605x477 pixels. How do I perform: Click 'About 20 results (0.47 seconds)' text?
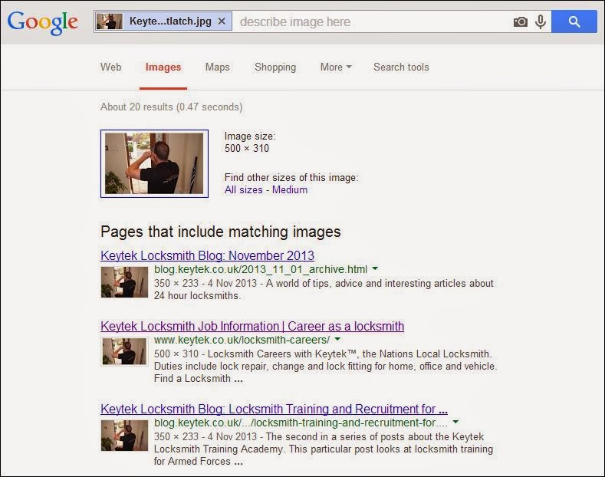[171, 107]
